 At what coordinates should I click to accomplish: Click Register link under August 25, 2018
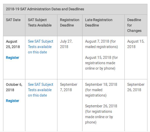tap(12, 58)
